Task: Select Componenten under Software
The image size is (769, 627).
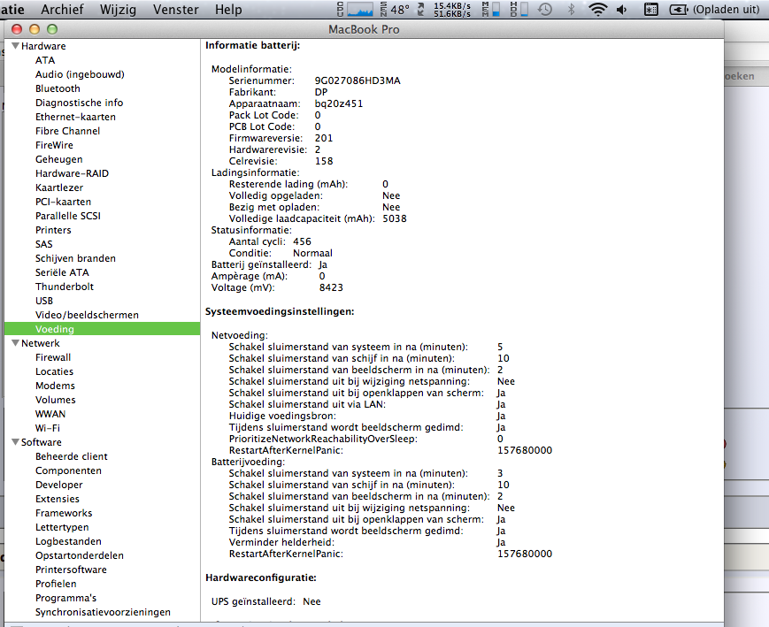Action: point(68,470)
